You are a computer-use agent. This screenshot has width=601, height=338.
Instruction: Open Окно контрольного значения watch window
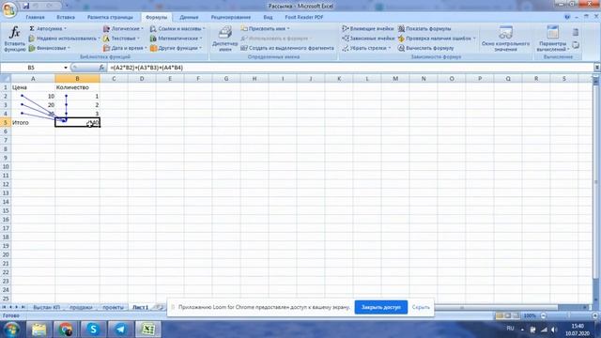[x=505, y=38]
